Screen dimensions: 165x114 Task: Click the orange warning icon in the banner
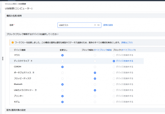tap(13, 42)
